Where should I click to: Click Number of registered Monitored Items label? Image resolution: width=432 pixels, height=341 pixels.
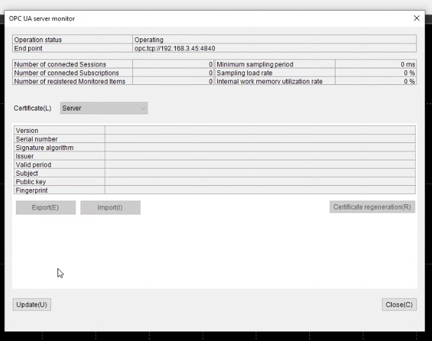(70, 82)
